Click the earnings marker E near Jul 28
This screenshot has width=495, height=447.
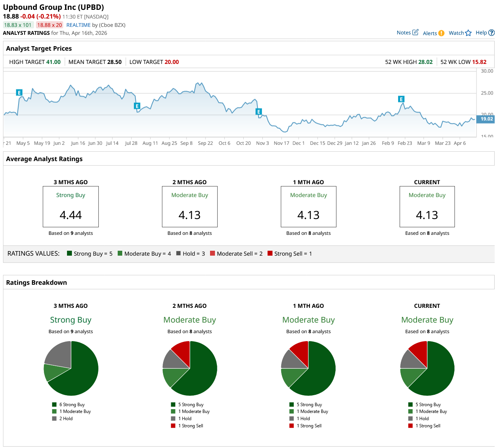pos(137,106)
